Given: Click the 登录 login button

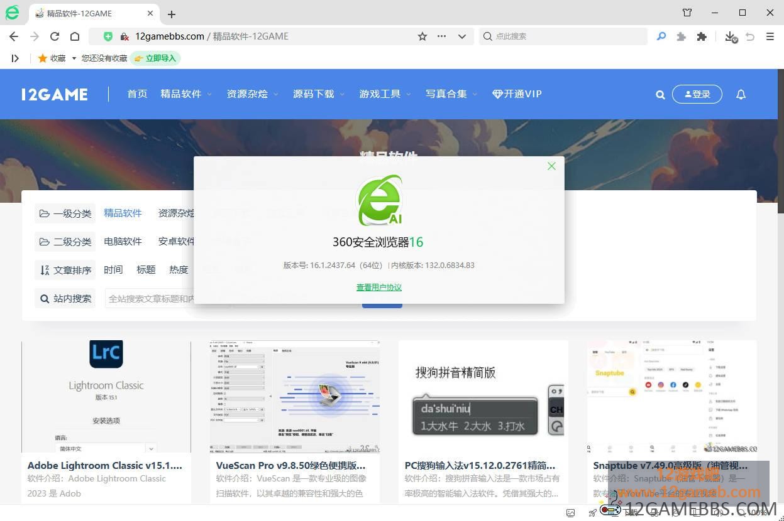Looking at the screenshot, I should tap(697, 94).
